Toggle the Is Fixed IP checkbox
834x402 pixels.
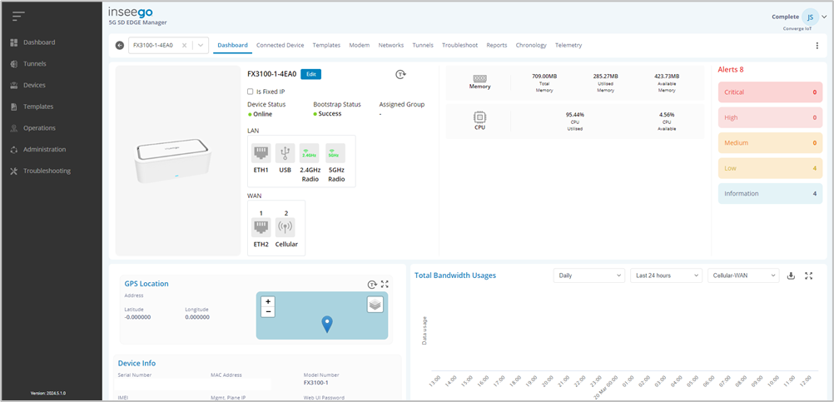click(251, 92)
